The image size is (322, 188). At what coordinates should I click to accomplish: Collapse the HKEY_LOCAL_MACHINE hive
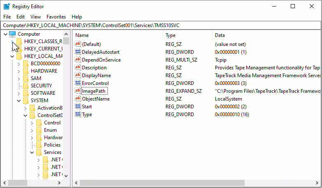(x=12, y=56)
